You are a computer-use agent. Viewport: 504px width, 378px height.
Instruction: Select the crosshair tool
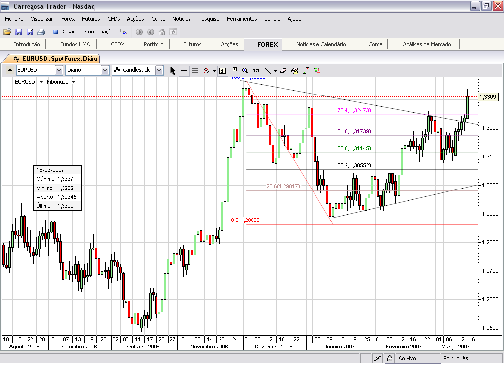coord(184,71)
